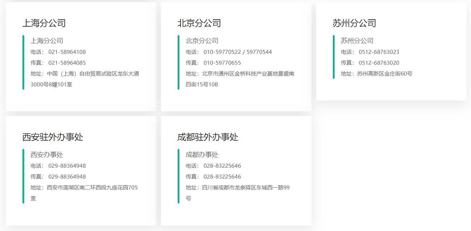The width and height of the screenshot is (471, 231).
Task: Select the Shanghai phone number 021-58964108
Action: click(x=67, y=52)
